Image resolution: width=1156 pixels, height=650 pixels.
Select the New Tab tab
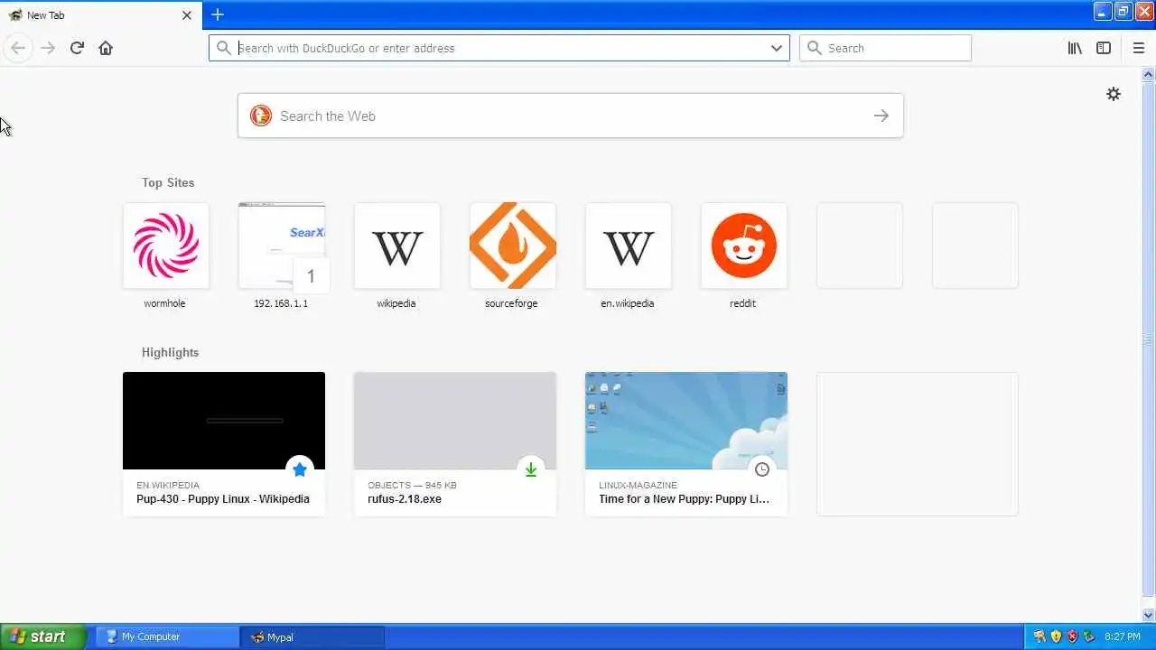tap(99, 15)
